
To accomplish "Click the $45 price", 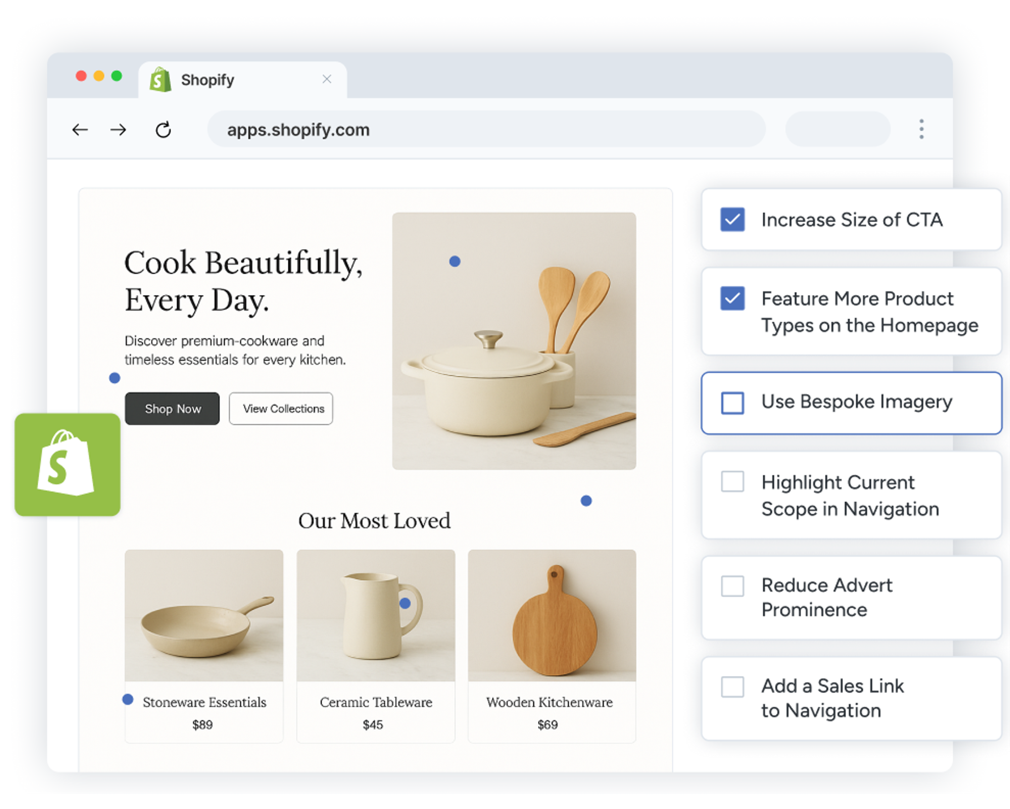I will coord(373,725).
